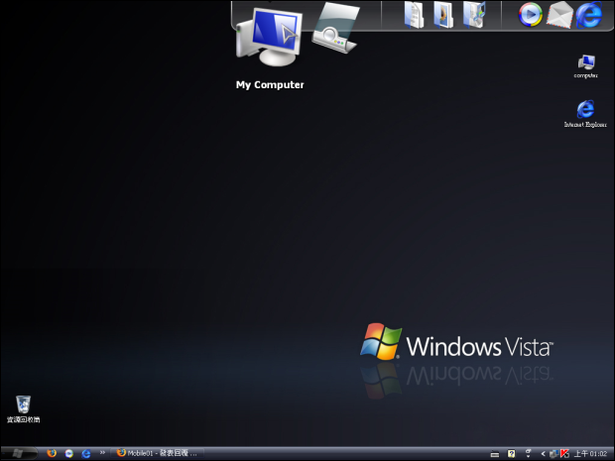Expand the hidden system tray icons arrow

544,454
